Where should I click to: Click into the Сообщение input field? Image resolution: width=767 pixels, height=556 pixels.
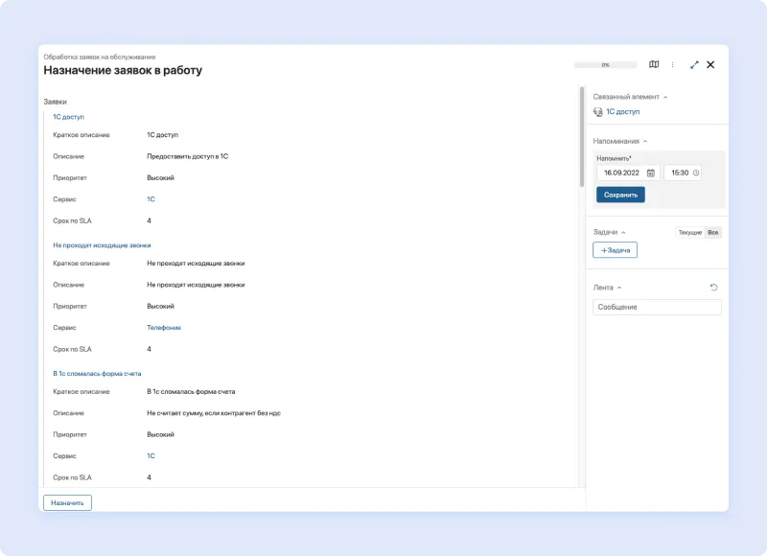[x=657, y=308]
